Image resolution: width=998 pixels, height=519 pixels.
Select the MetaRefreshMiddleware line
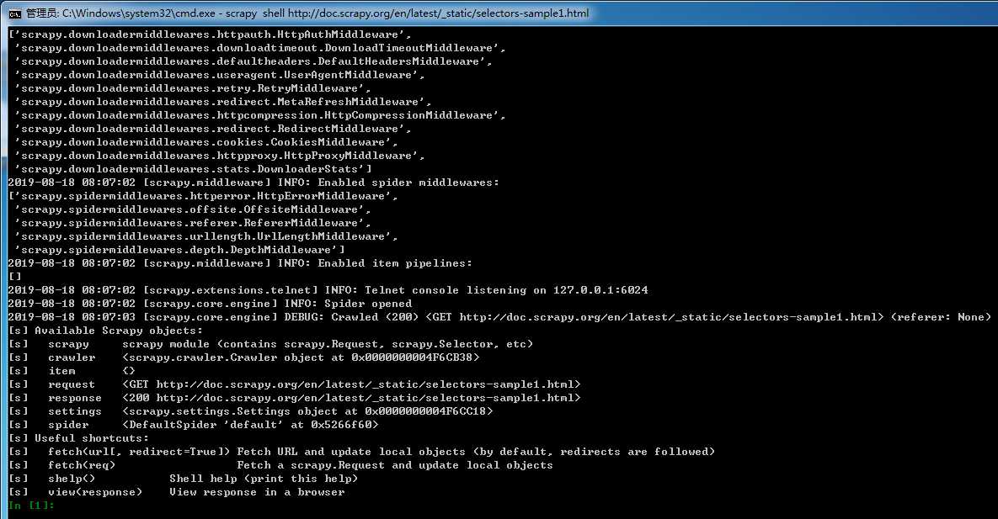tap(223, 102)
